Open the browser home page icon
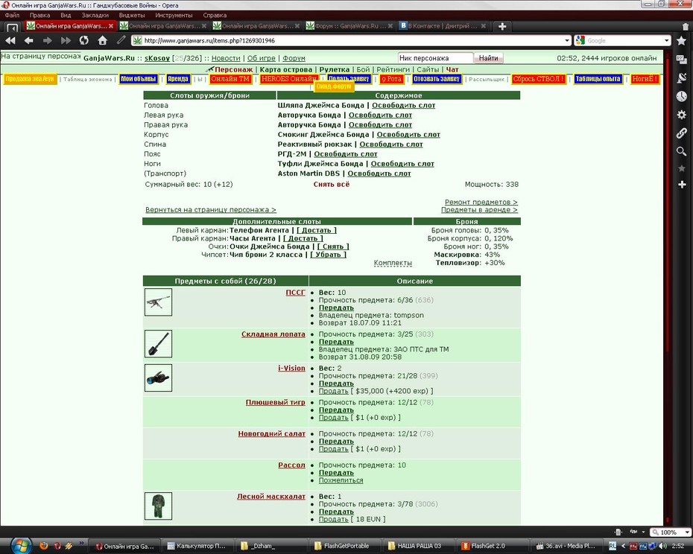 [103, 41]
